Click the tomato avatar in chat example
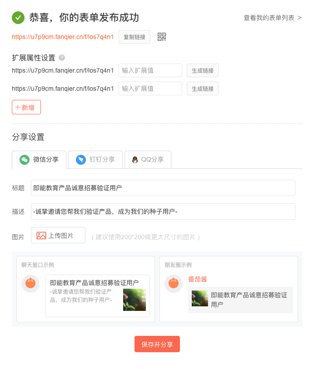 30,284
